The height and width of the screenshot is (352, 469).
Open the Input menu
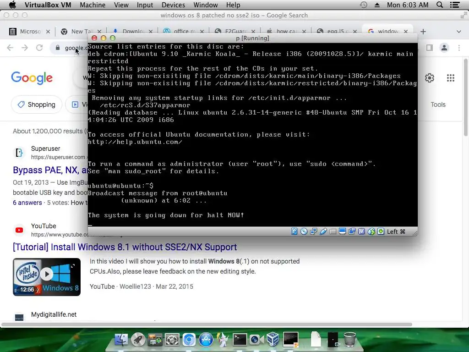[x=145, y=5]
